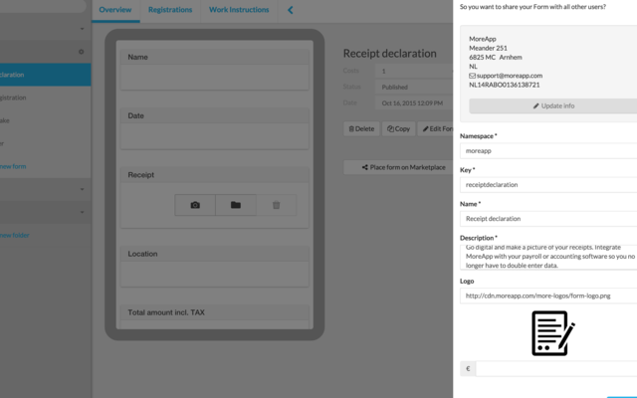
Task: Expand the collapsed folder above new folder
Action: [82, 212]
